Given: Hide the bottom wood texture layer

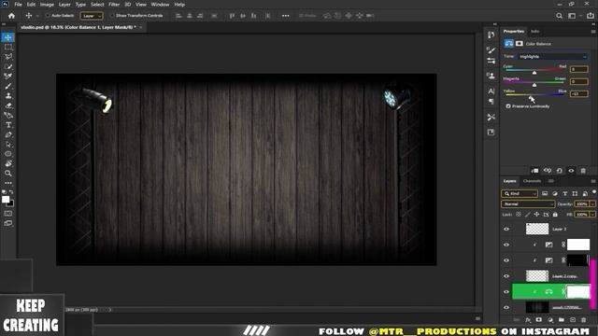Looking at the screenshot, I should [x=506, y=307].
